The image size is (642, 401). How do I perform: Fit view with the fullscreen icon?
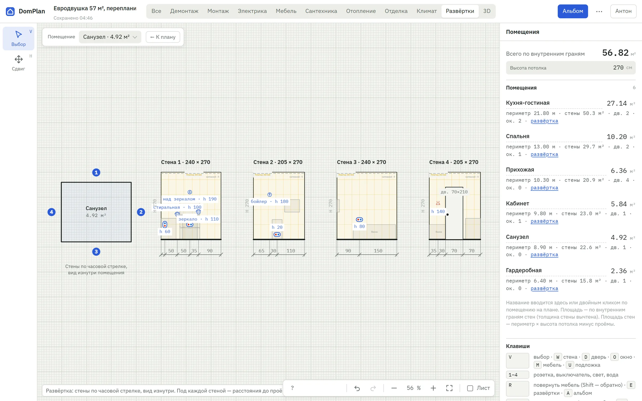[449, 388]
